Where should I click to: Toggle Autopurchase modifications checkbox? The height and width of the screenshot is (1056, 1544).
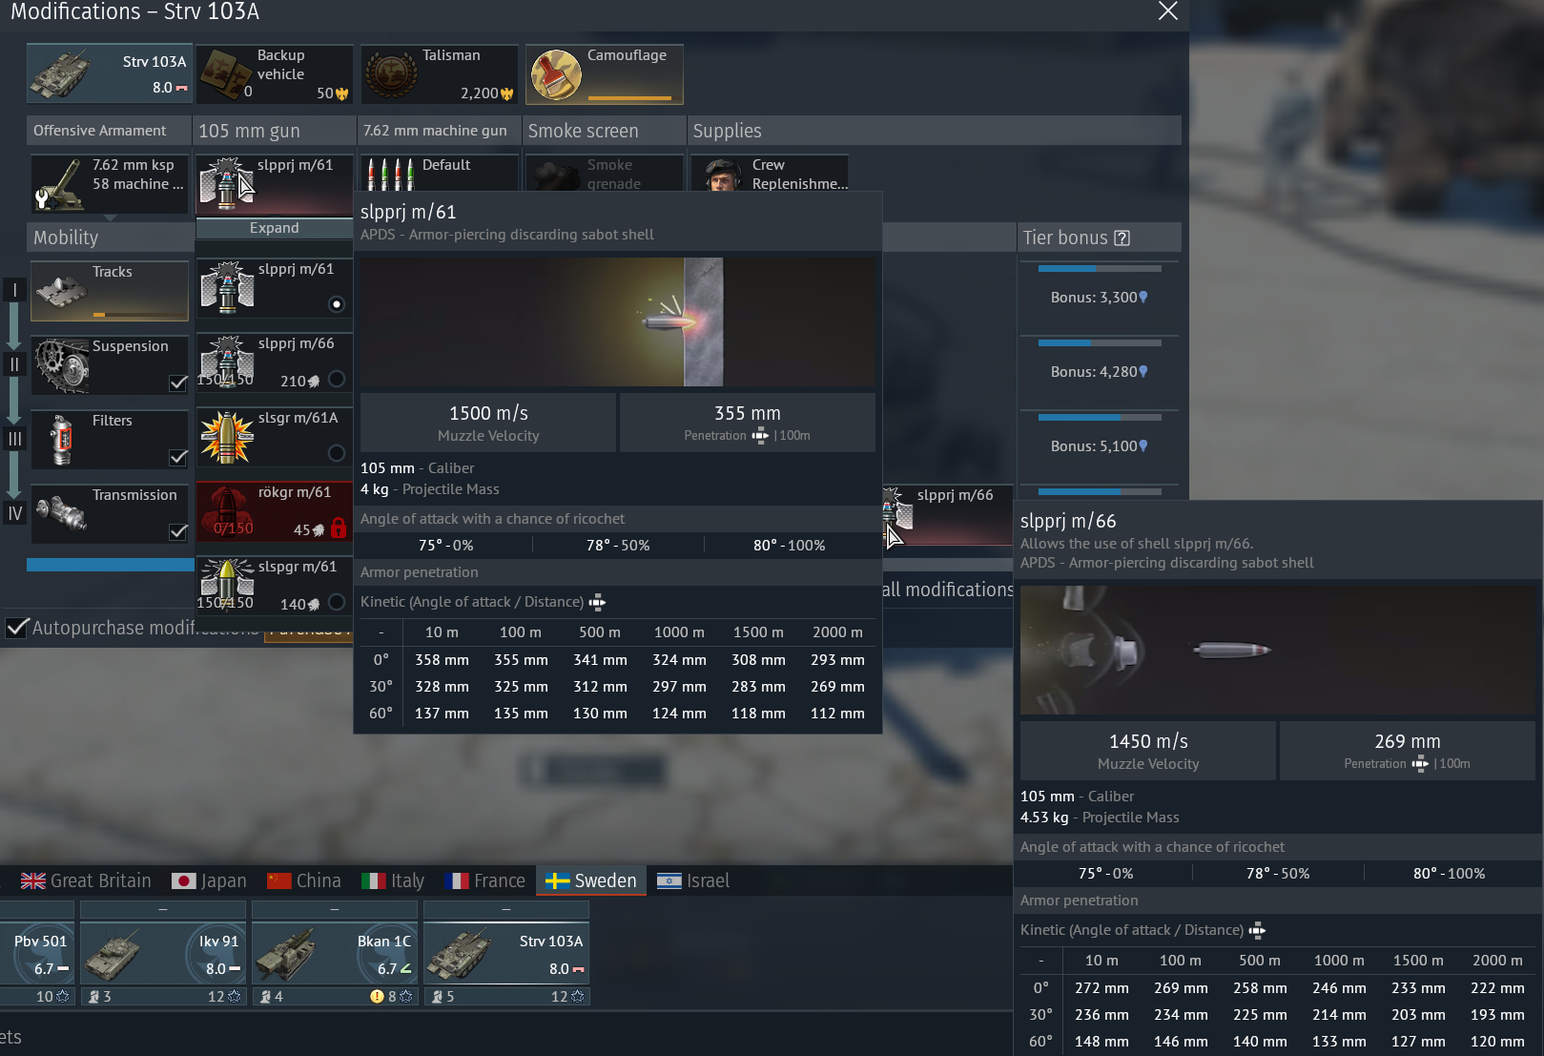click(x=16, y=628)
